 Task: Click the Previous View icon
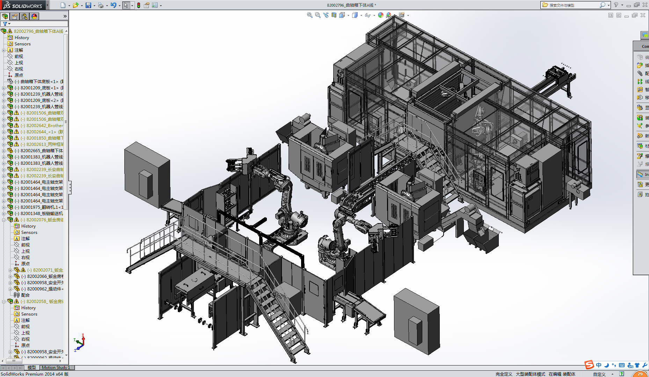(326, 15)
